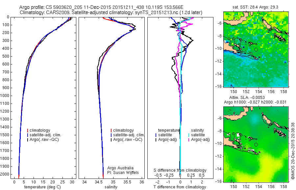Click the float position circle on SLA map
Viewport: 296px width, 190px height.
point(256,145)
